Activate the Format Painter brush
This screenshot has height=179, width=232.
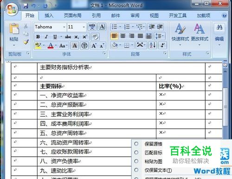pyautogui.click(x=26, y=42)
